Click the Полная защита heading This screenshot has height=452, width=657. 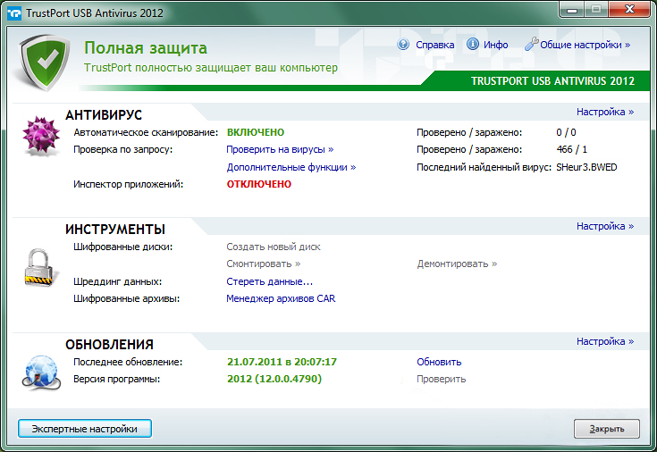(146, 48)
